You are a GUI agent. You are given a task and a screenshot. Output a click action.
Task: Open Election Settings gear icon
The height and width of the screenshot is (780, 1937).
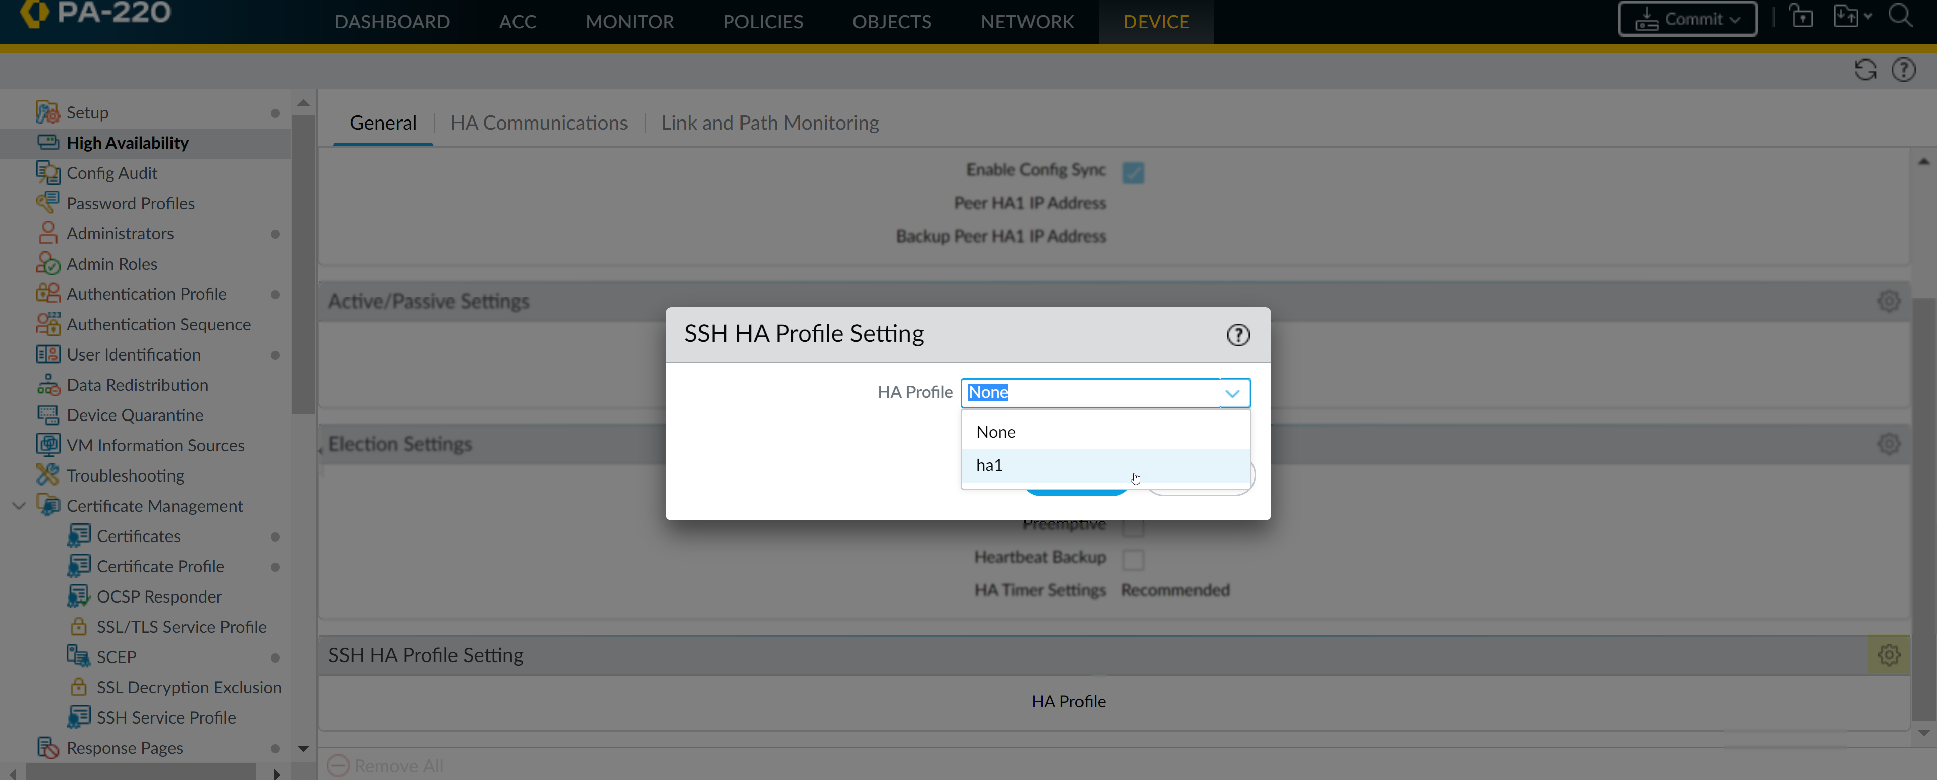coord(1888,443)
